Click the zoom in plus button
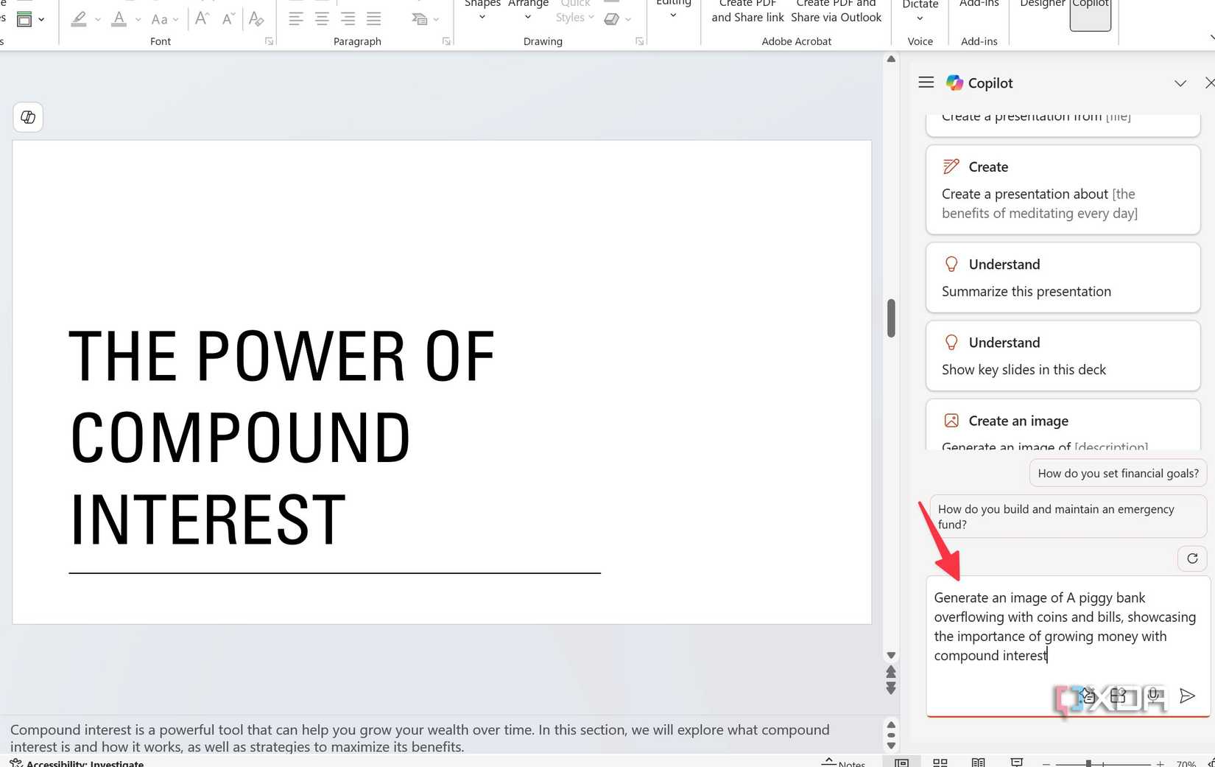 pos(1161,764)
